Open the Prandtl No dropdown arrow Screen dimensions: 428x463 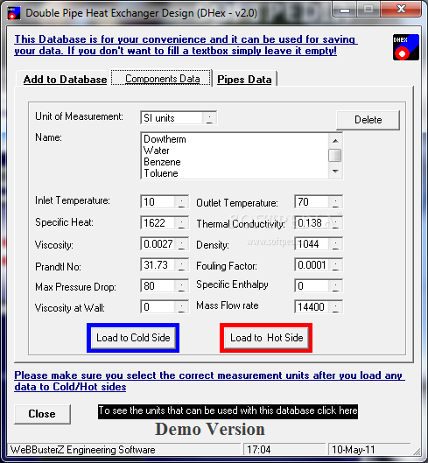coord(181,265)
